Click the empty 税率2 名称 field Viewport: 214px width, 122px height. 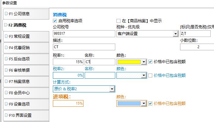(100, 75)
